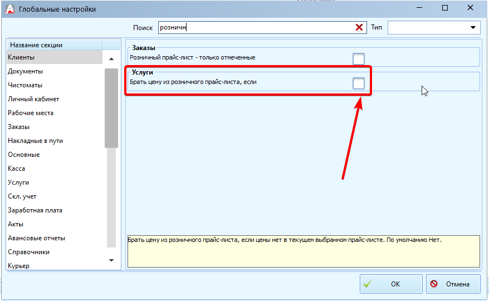The image size is (489, 302).
Task: Select 'Услуги' in section list
Action: point(18,182)
